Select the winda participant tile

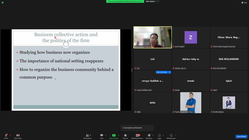click(x=191, y=81)
